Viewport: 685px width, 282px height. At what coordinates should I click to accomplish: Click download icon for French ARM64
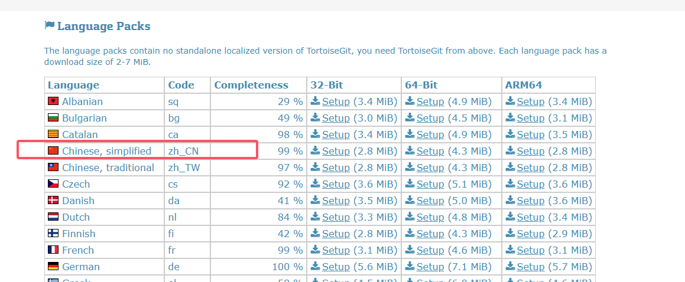pyautogui.click(x=510, y=250)
